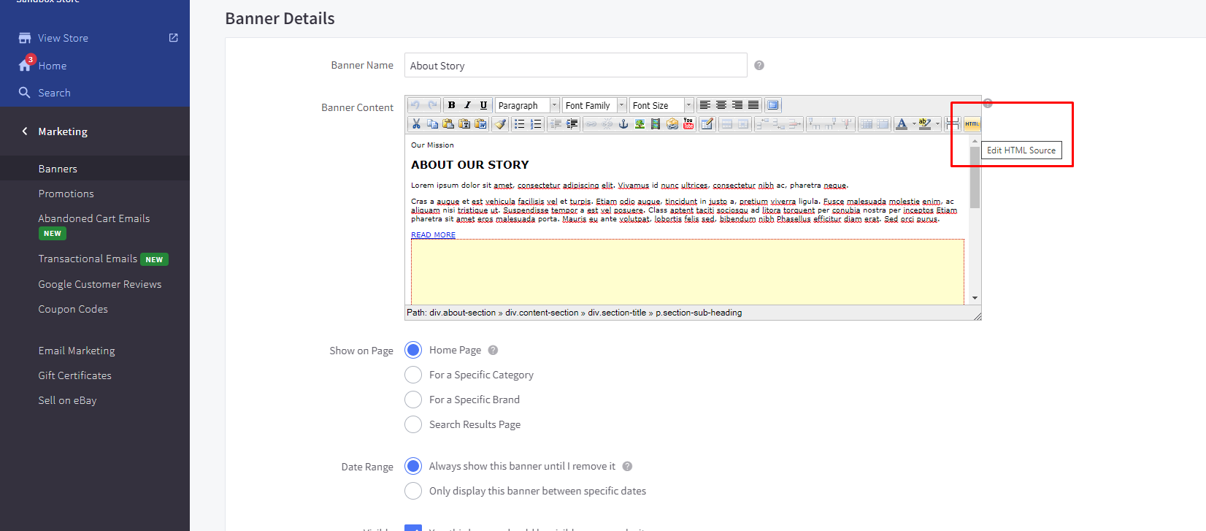This screenshot has width=1206, height=531.
Task: Click the Undo icon in editor toolbar
Action: (x=415, y=105)
